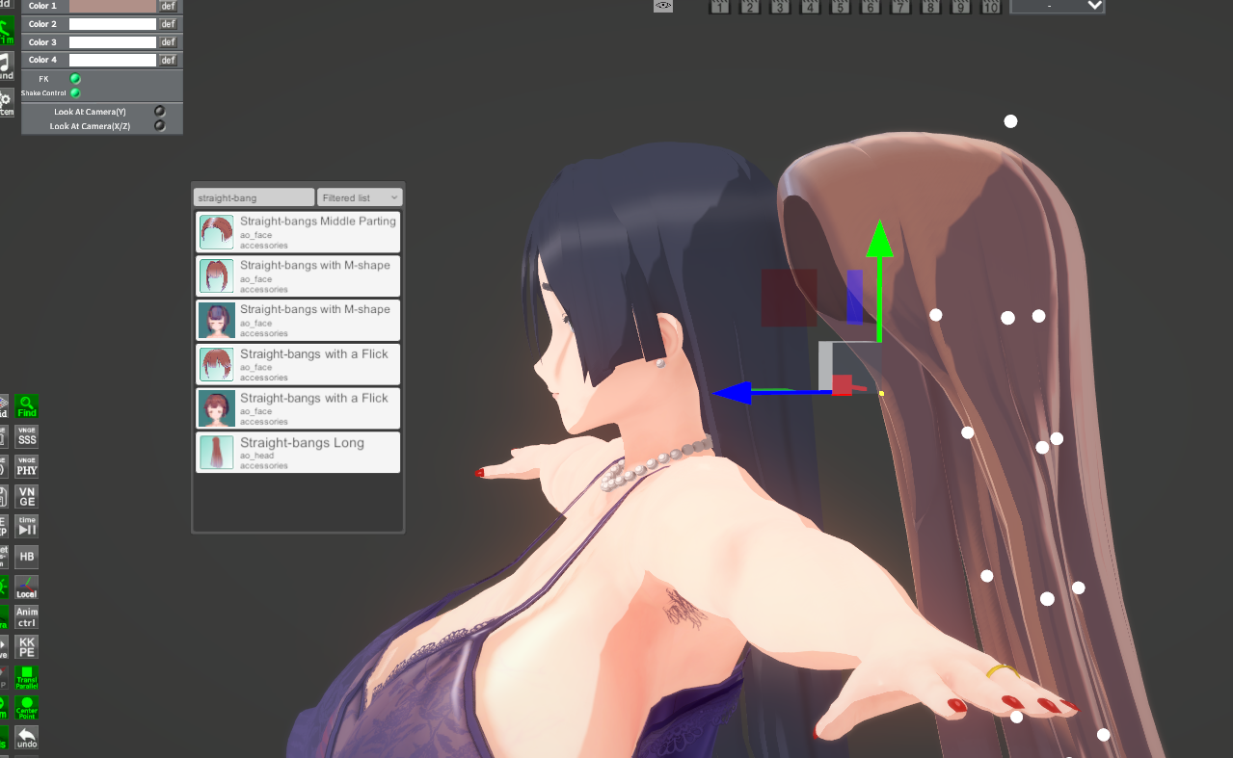Open the Filtered list dropdown

tap(360, 197)
